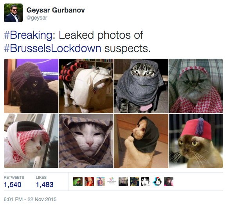View the 1,483 likes list
The height and width of the screenshot is (205, 227).
pyautogui.click(x=45, y=182)
